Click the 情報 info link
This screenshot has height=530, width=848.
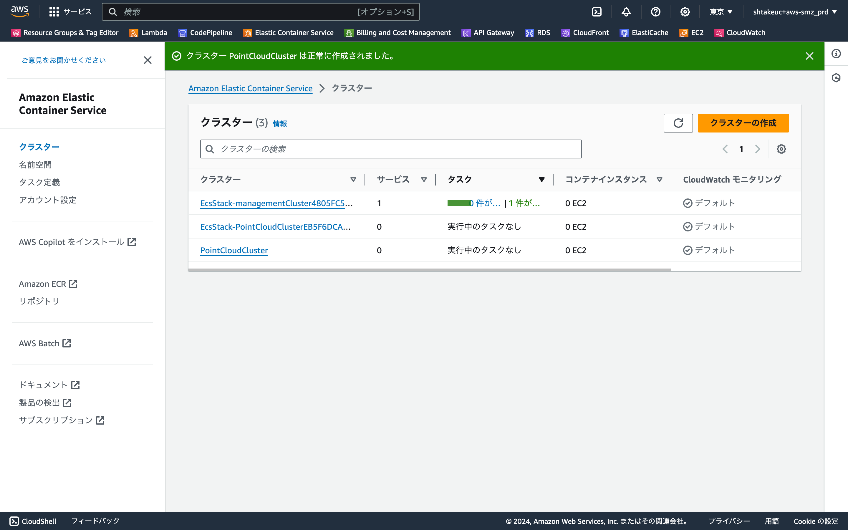(x=280, y=123)
